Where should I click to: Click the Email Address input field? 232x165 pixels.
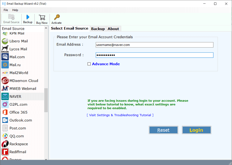coord(154,45)
